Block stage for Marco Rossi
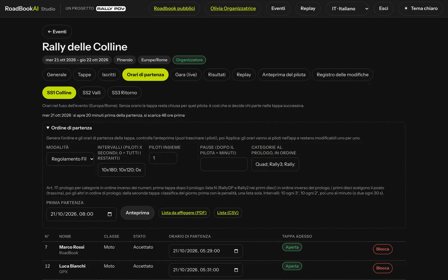 point(382,249)
